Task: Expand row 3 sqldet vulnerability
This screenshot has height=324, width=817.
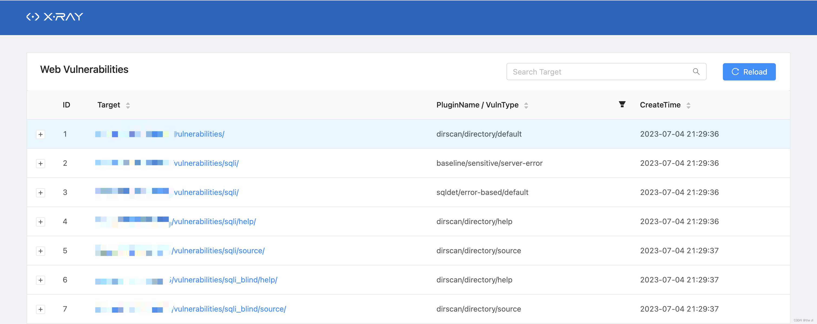Action: point(41,192)
